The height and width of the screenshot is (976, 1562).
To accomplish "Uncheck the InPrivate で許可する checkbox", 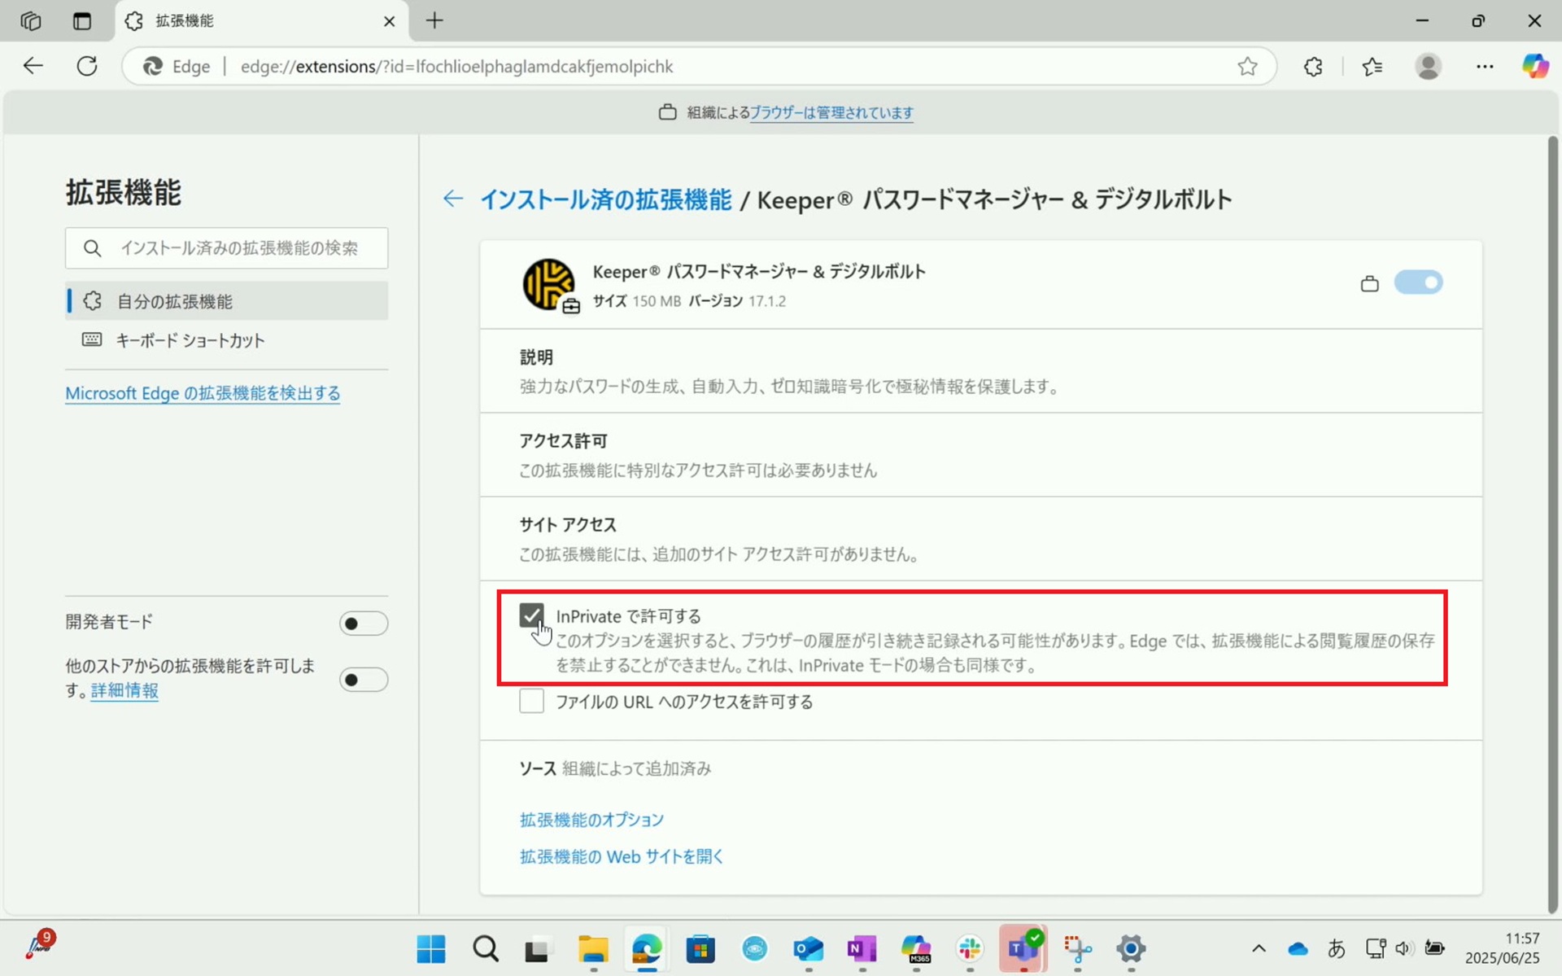I will point(531,615).
